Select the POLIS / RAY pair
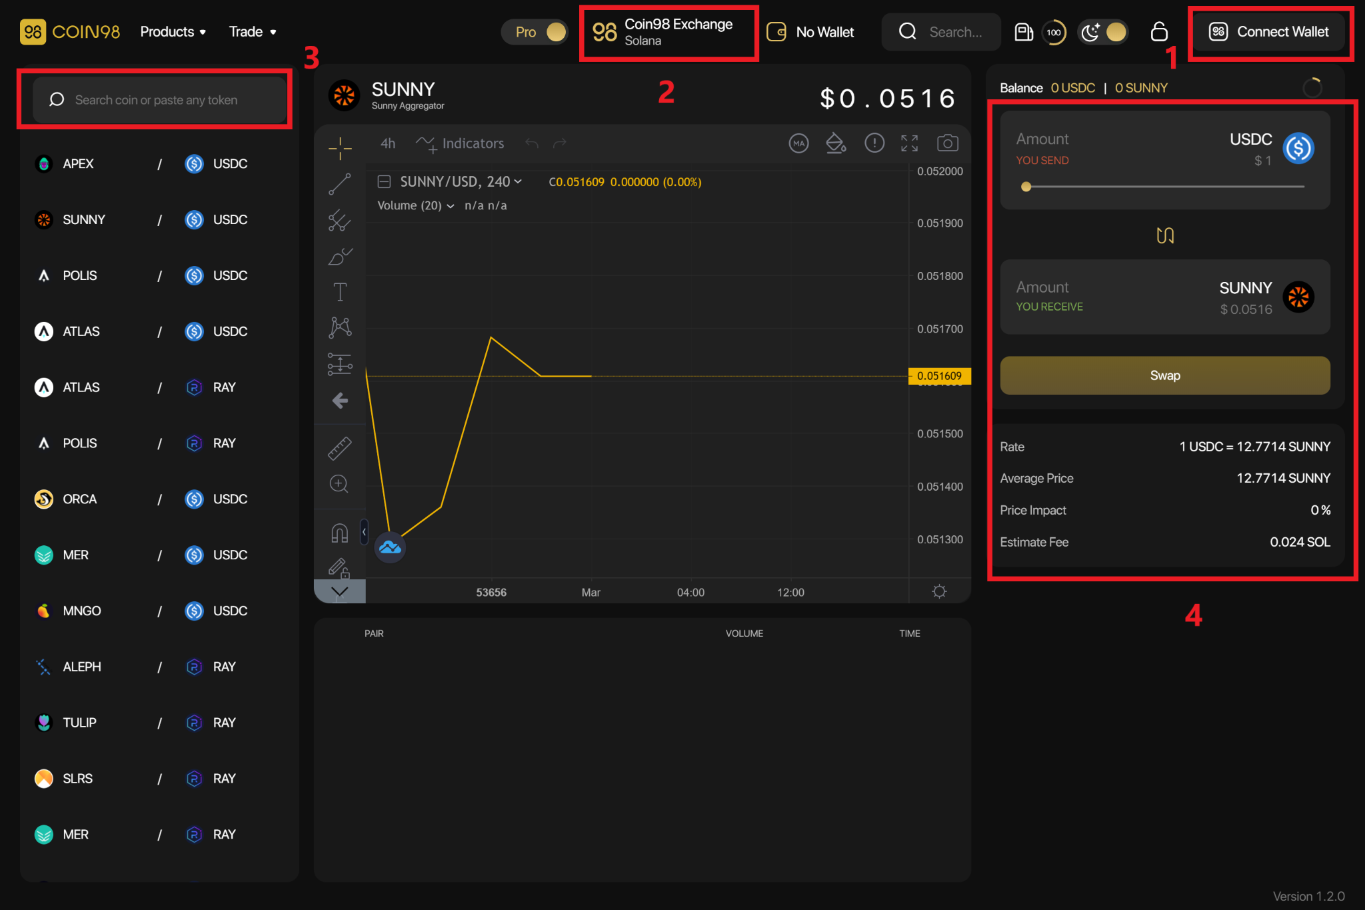The height and width of the screenshot is (910, 1365). (x=159, y=443)
